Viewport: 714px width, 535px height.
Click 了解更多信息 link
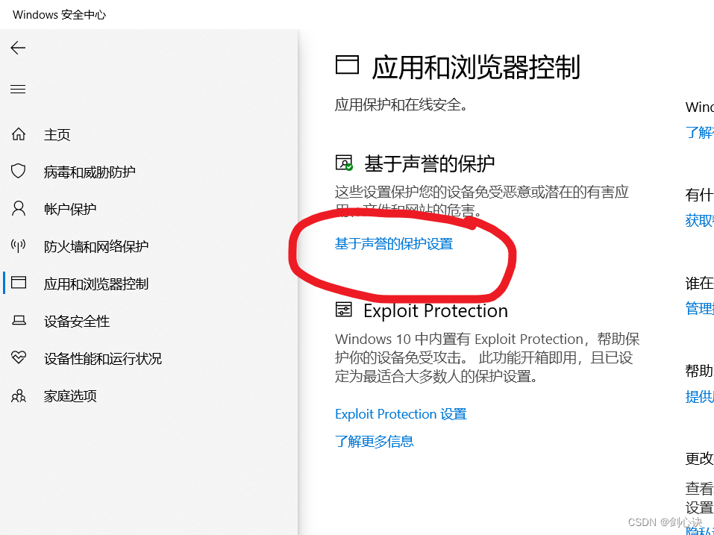coord(375,441)
